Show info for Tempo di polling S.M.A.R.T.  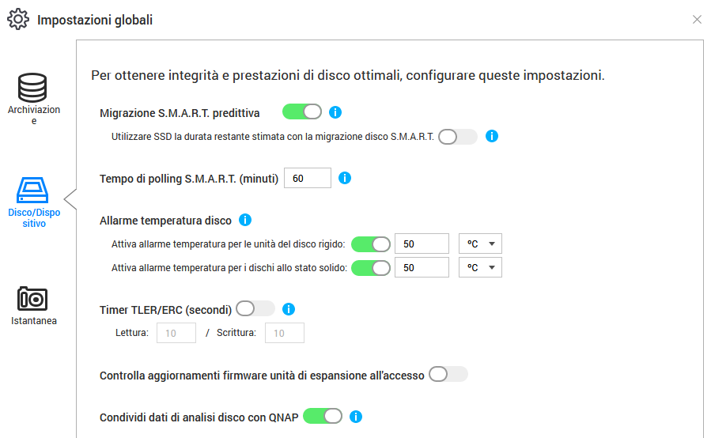click(x=344, y=178)
